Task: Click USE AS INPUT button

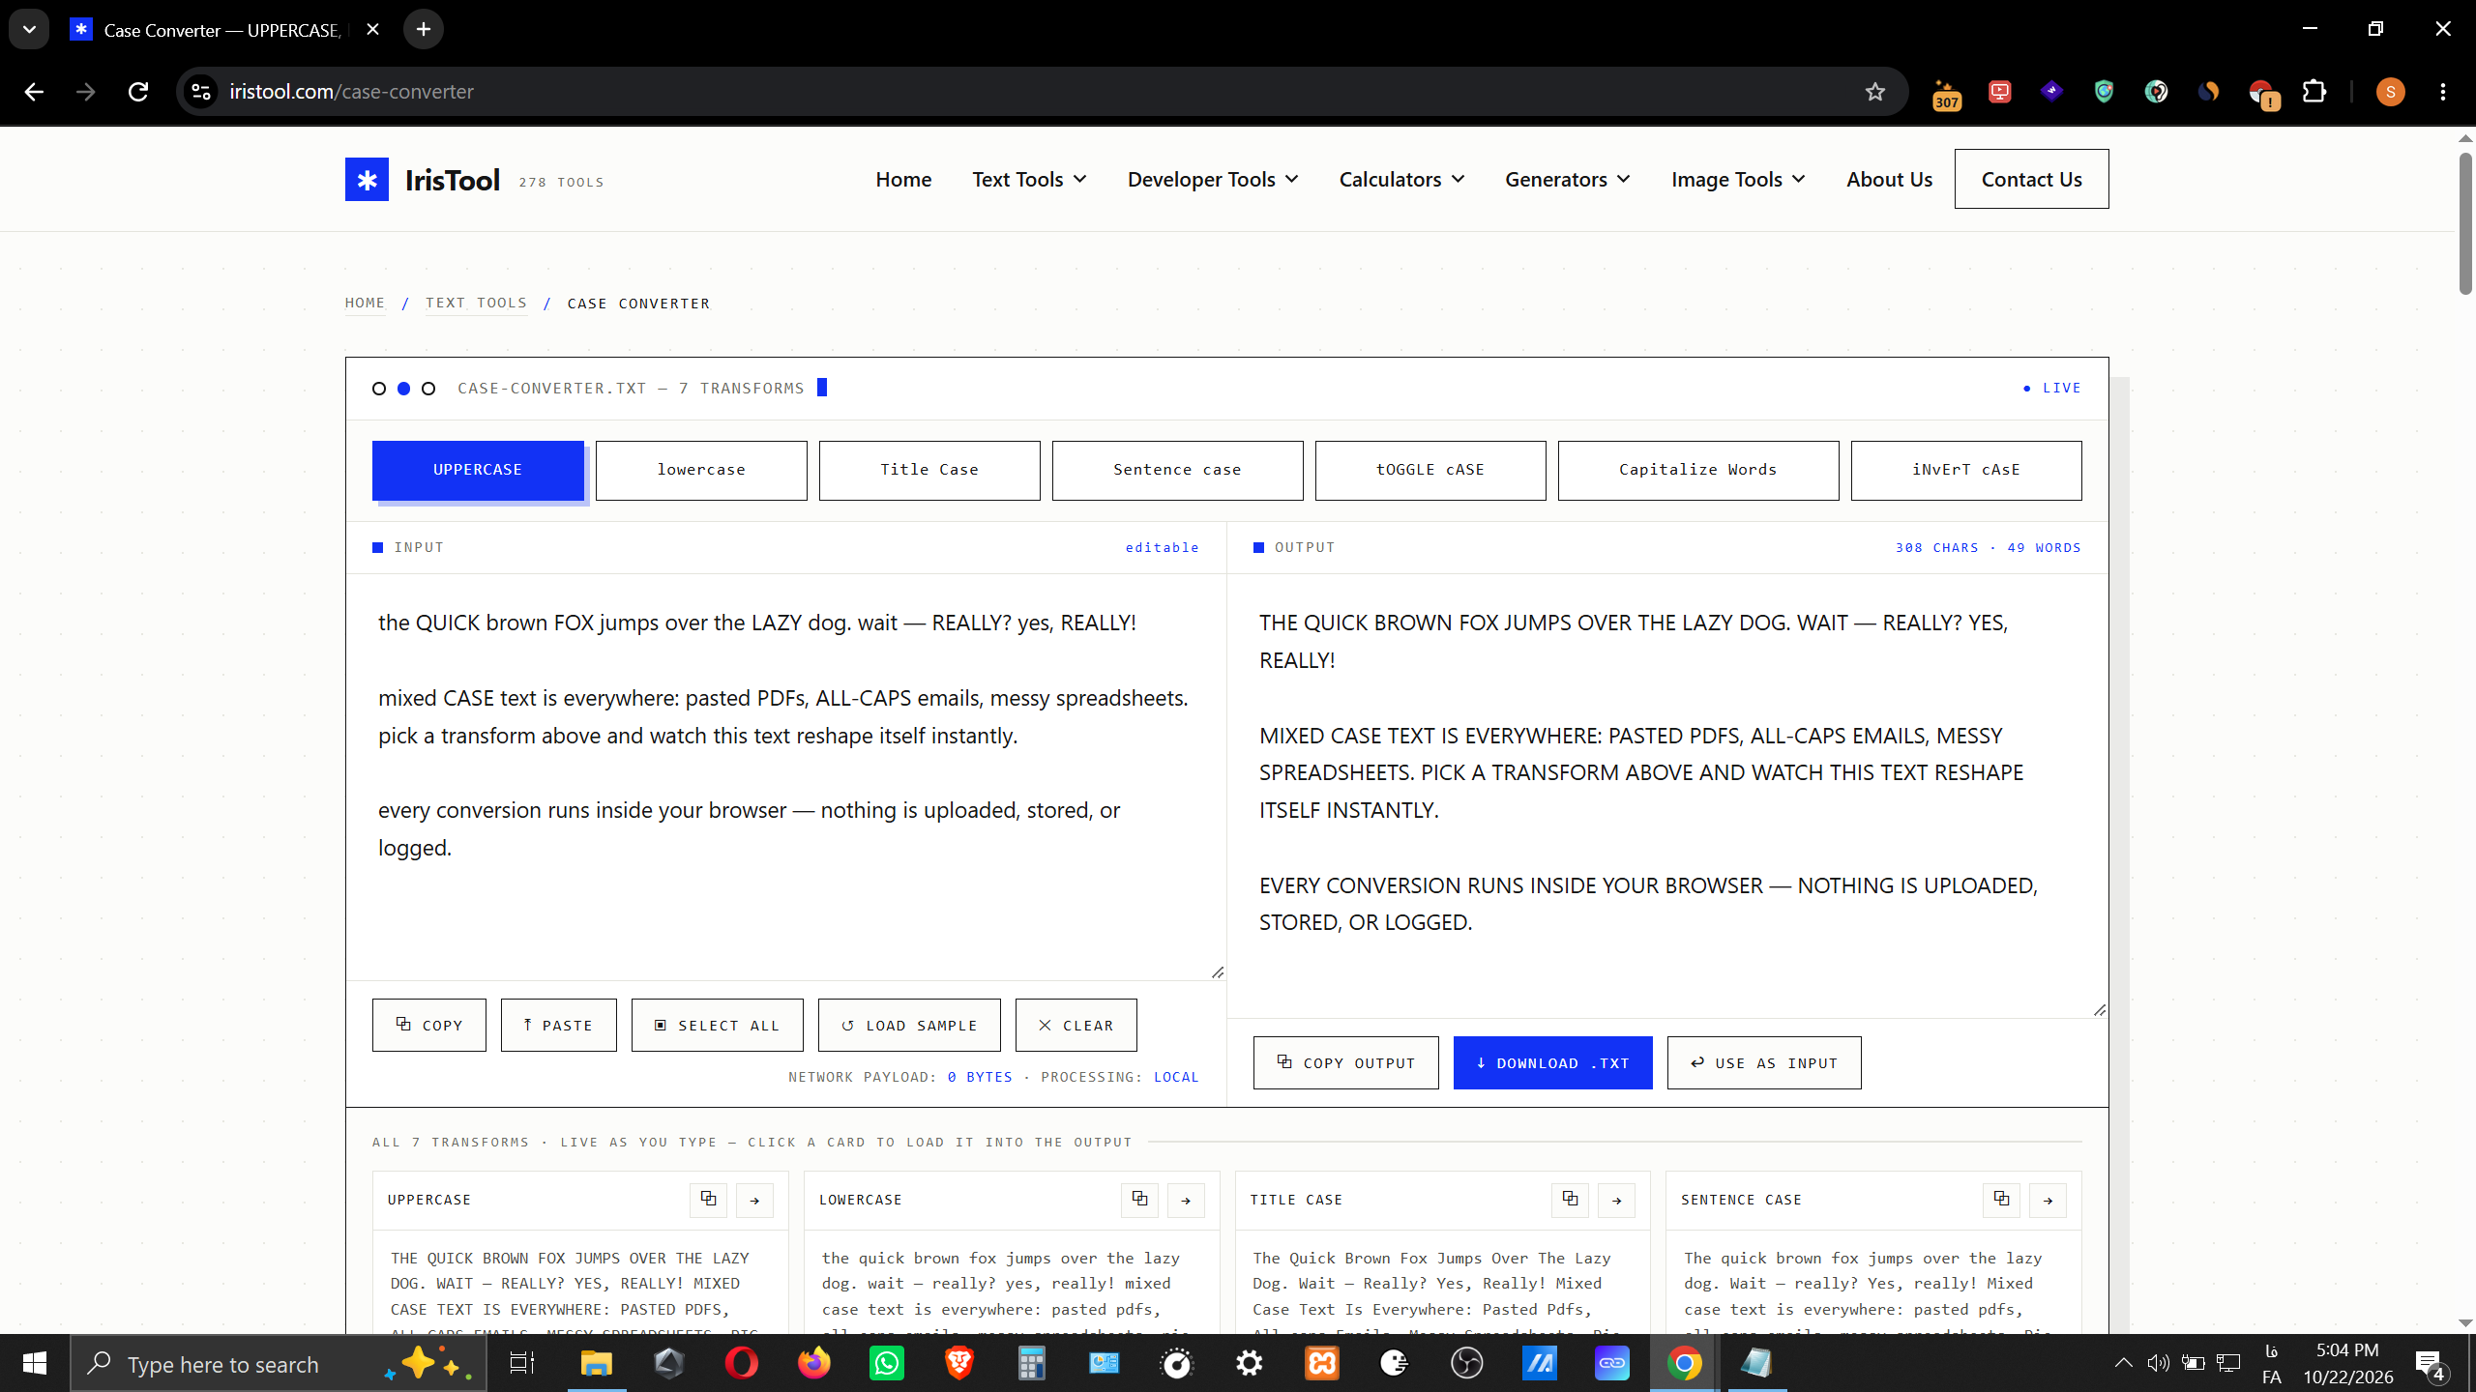Action: click(x=1764, y=1062)
